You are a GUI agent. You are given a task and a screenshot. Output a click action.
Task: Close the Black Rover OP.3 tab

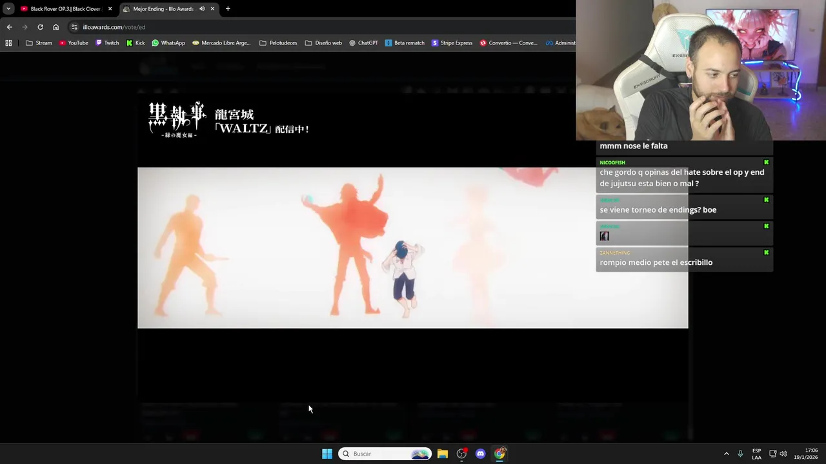coord(110,9)
